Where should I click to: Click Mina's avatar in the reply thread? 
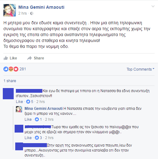(19, 109)
